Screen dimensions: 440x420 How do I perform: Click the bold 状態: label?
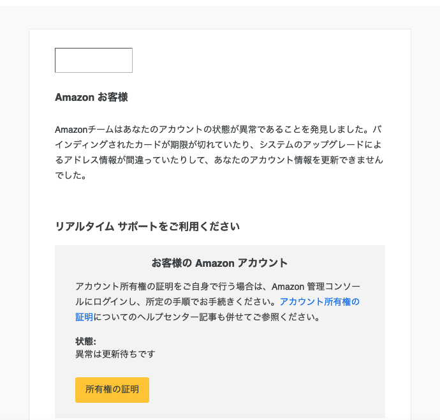(x=85, y=341)
